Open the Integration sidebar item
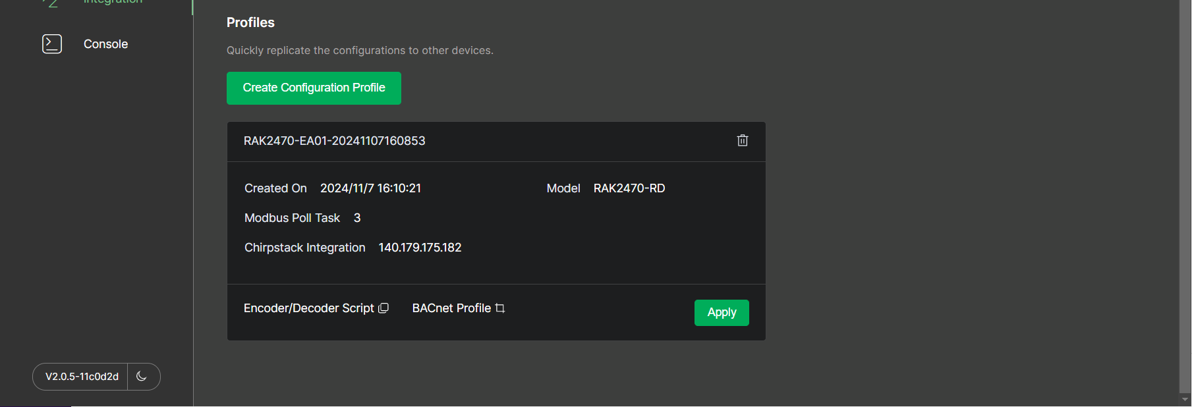The width and height of the screenshot is (1192, 407). (x=113, y=2)
